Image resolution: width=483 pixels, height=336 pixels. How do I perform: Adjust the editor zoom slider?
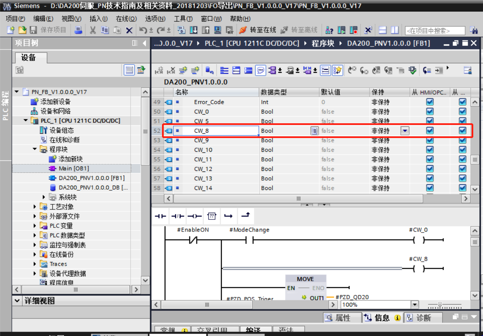[x=440, y=305]
